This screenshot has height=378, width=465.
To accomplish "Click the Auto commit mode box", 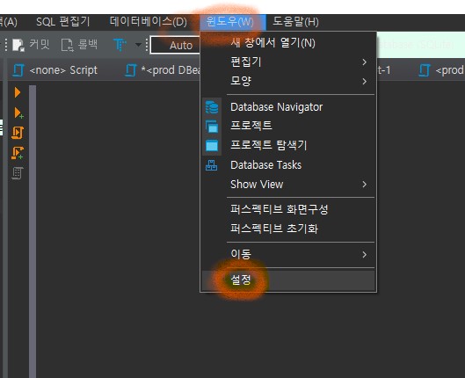I will point(176,46).
